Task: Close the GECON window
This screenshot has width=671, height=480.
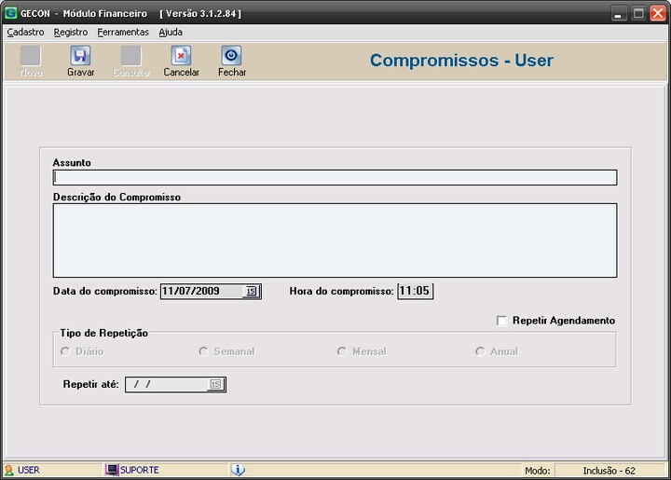Action: pyautogui.click(x=658, y=13)
